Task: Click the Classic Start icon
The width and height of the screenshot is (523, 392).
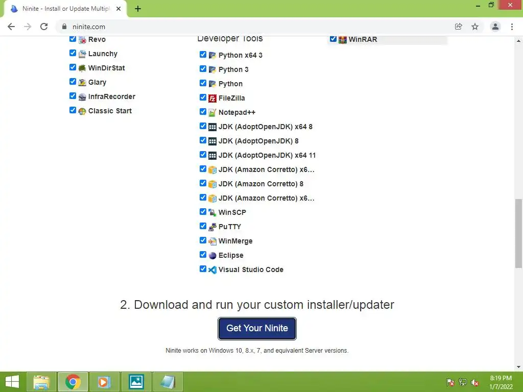Action: 82,111
